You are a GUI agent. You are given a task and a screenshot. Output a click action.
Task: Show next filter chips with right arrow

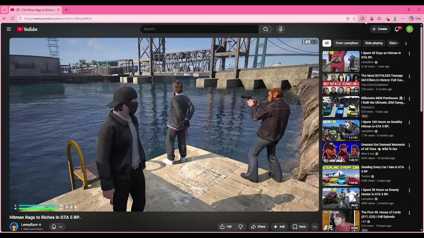(406, 43)
